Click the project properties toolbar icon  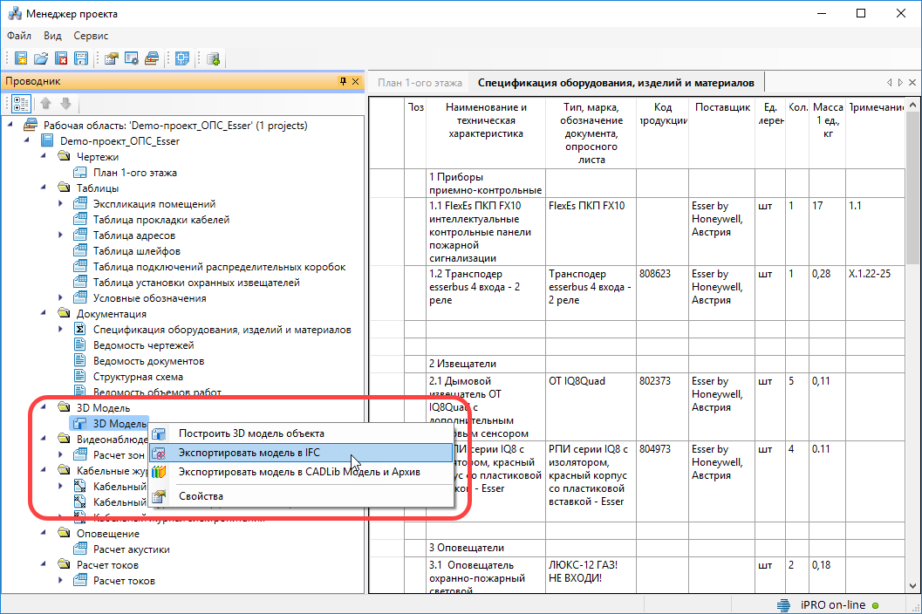[x=111, y=58]
